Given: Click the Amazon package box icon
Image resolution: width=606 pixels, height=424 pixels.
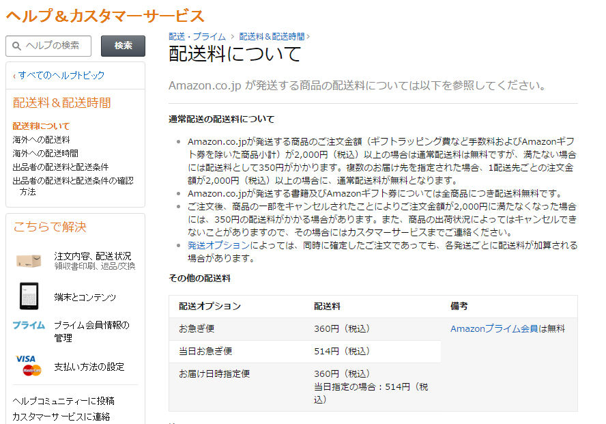Looking at the screenshot, I should tap(29, 261).
